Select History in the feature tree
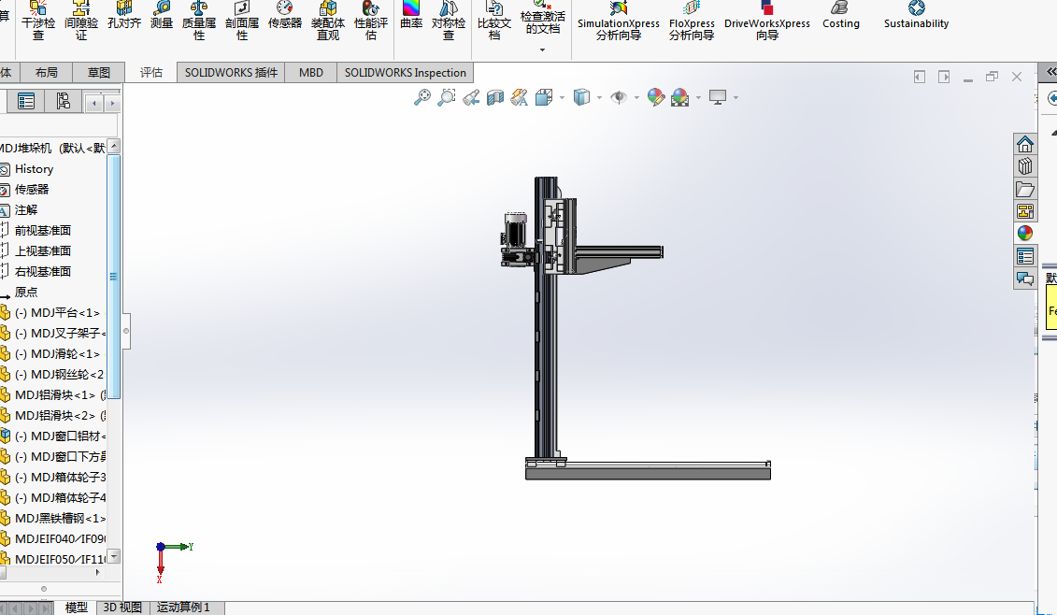 tap(34, 169)
